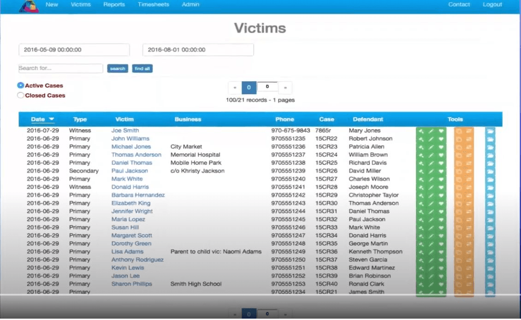The width and height of the screenshot is (521, 320).
Task: Select the Closed Cases radio button
Action: [x=21, y=95]
